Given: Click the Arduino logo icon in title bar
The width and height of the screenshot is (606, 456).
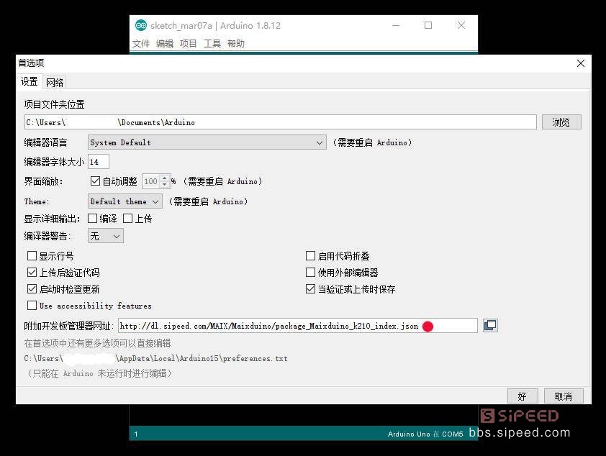Looking at the screenshot, I should point(141,25).
